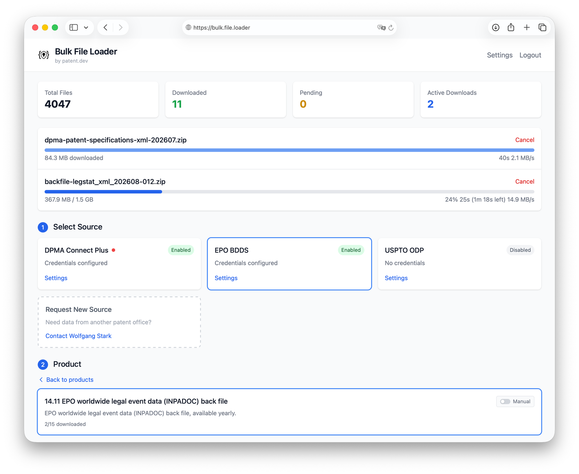Show tab overview icon
This screenshot has width=579, height=474.
pyautogui.click(x=542, y=28)
